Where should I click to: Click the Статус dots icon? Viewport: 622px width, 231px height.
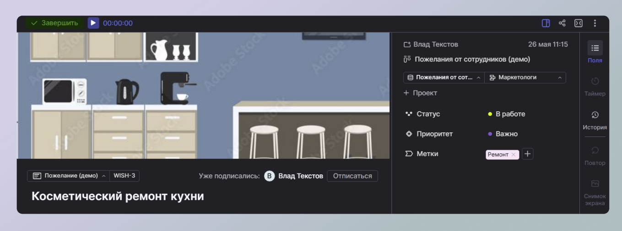click(x=409, y=114)
